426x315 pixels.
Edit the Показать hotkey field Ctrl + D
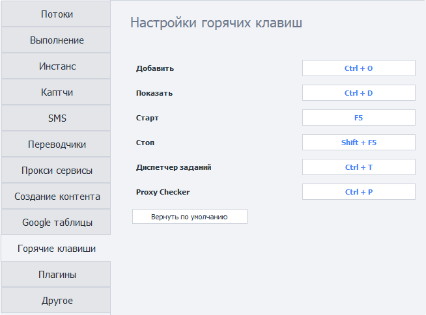(358, 93)
